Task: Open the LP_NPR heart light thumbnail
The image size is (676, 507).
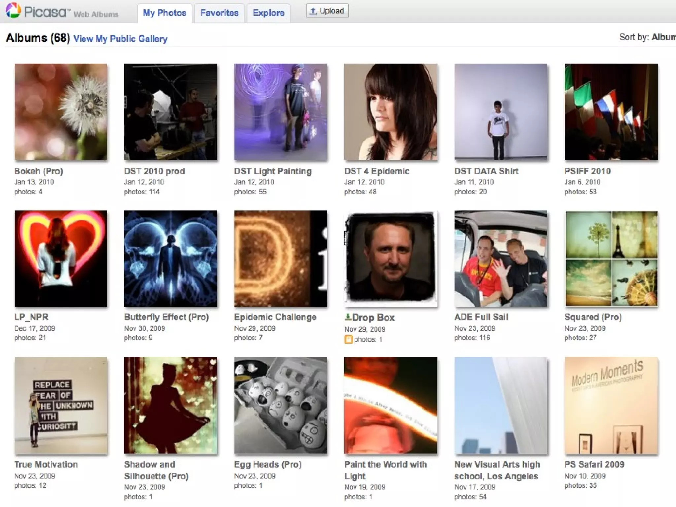Action: click(61, 258)
